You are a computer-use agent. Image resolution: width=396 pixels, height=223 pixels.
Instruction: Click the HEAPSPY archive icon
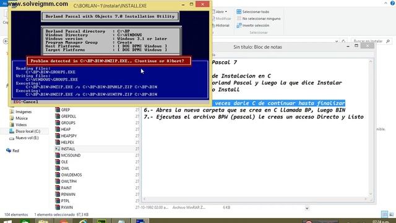point(58,136)
